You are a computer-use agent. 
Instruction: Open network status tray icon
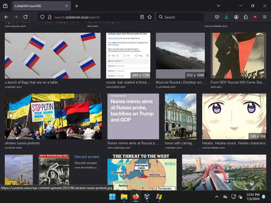pos(233,197)
